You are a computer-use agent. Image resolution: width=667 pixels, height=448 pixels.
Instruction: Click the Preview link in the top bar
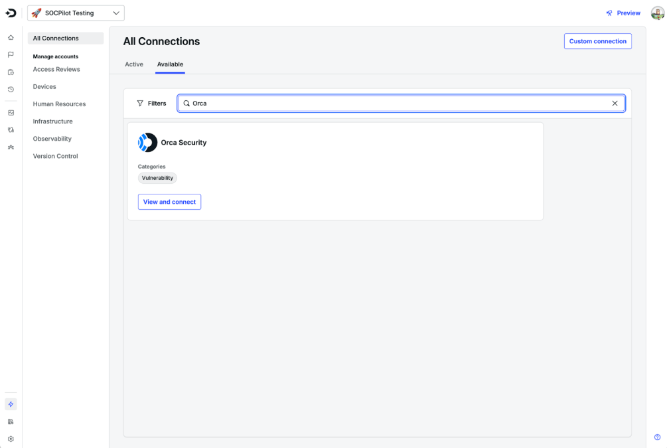(x=623, y=13)
